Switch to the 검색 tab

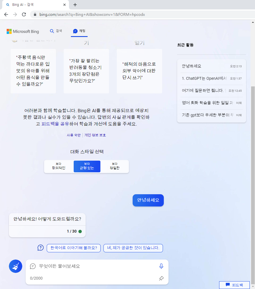coord(56,31)
